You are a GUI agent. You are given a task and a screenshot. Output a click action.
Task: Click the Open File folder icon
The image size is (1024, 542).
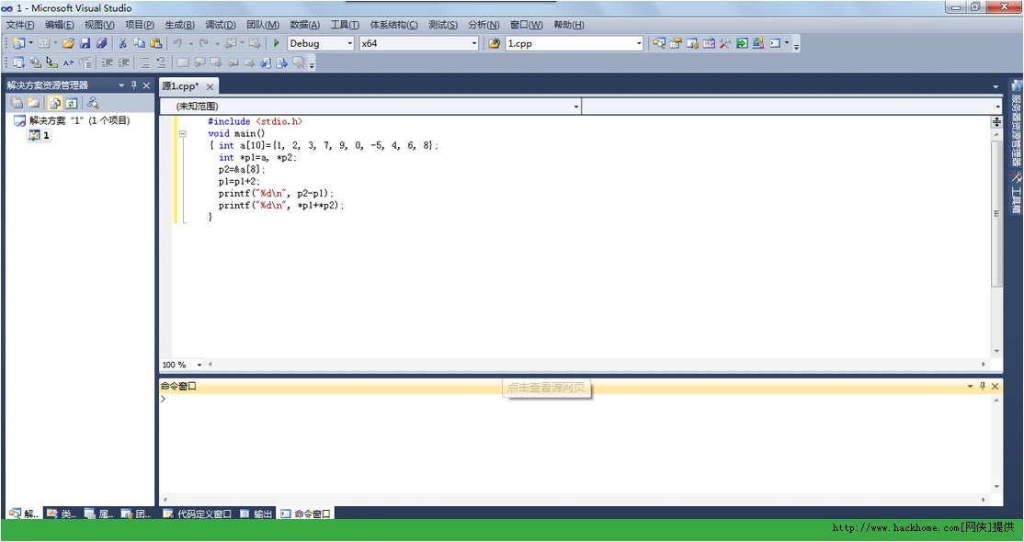click(68, 43)
